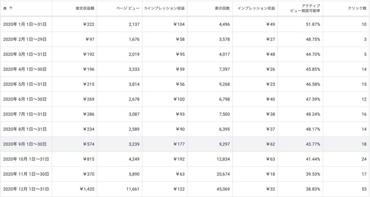Select the 2020年 2月 1日〜29日 row
370x197 pixels.
point(185,39)
